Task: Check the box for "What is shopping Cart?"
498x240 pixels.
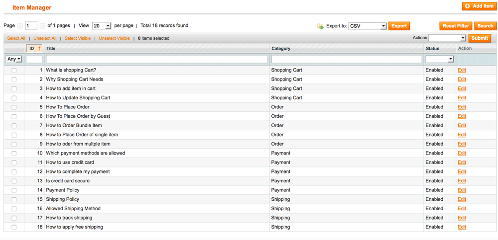Action: click(14, 71)
